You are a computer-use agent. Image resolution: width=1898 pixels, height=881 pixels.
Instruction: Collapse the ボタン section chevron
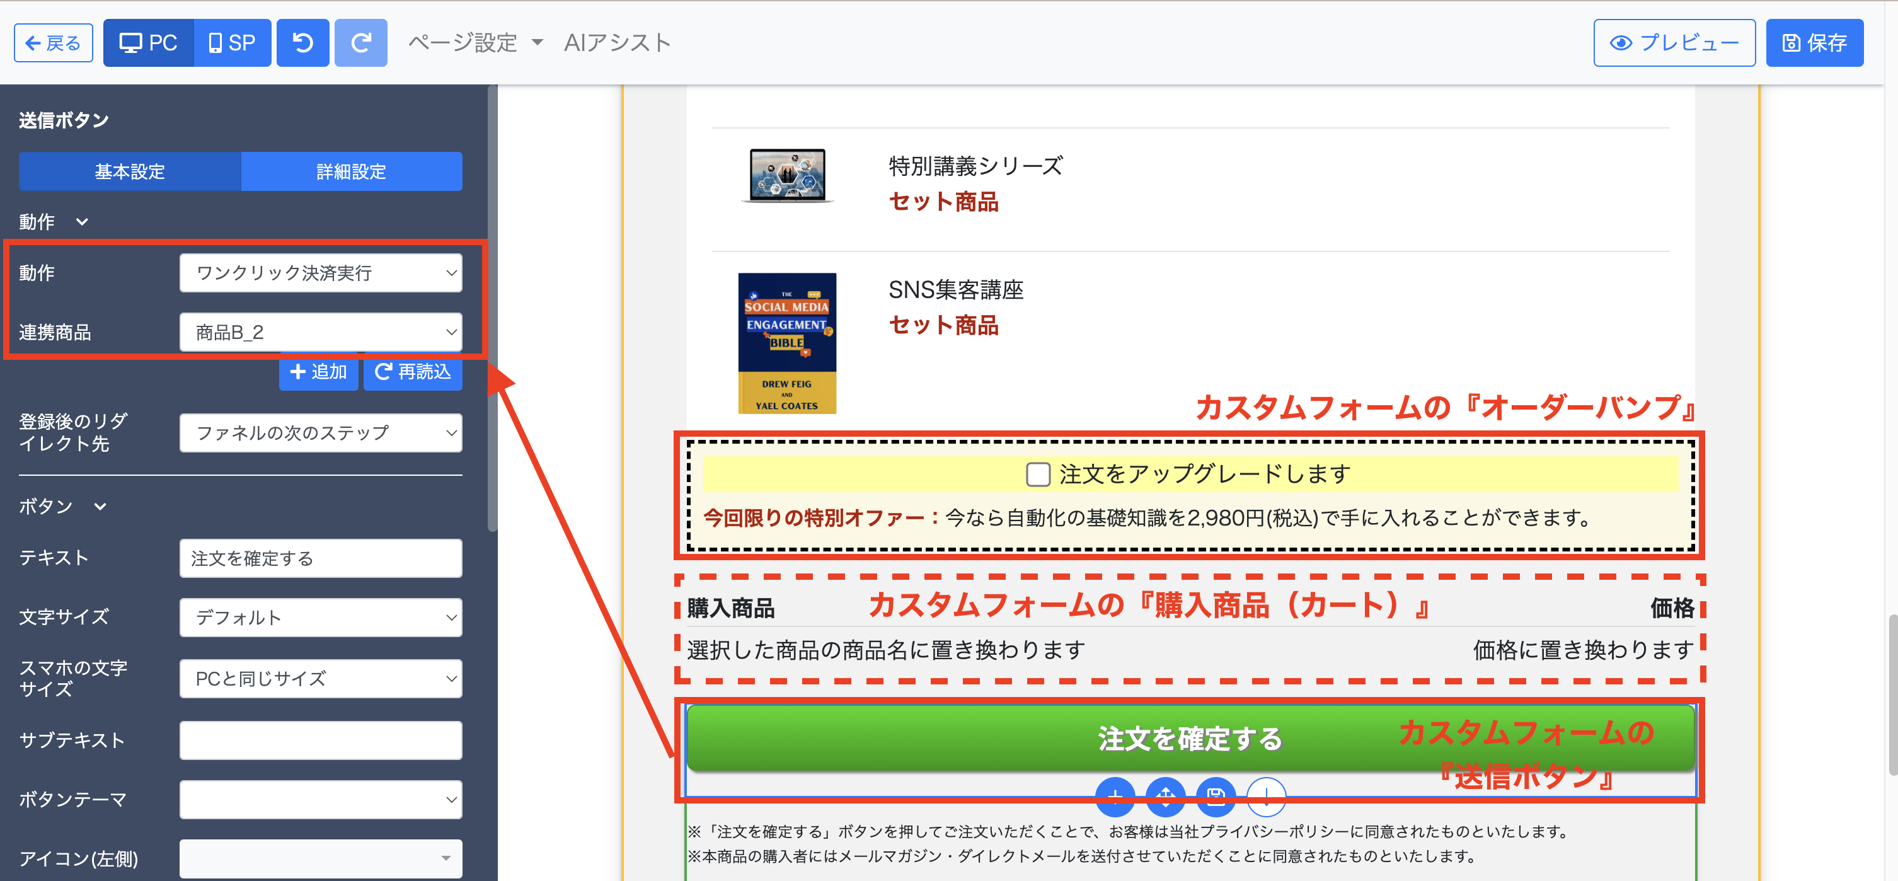[x=100, y=507]
